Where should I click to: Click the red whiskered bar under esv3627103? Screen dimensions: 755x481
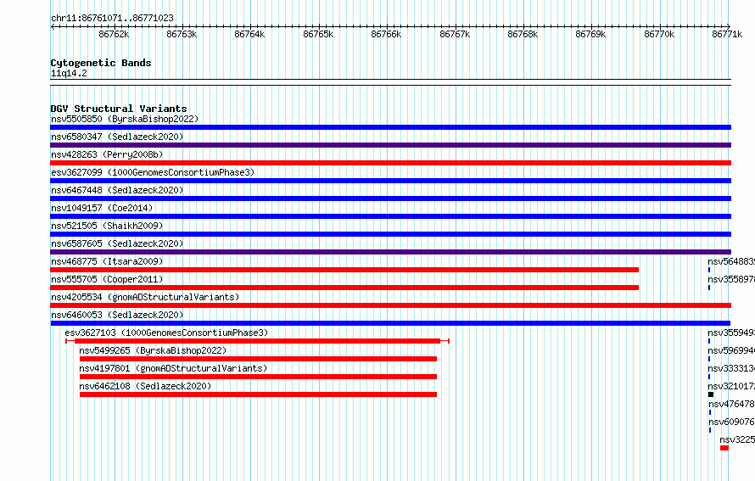click(x=257, y=341)
